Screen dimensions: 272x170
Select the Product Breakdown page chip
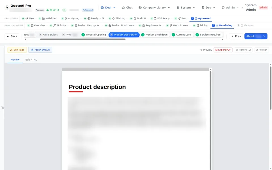coord(154,35)
